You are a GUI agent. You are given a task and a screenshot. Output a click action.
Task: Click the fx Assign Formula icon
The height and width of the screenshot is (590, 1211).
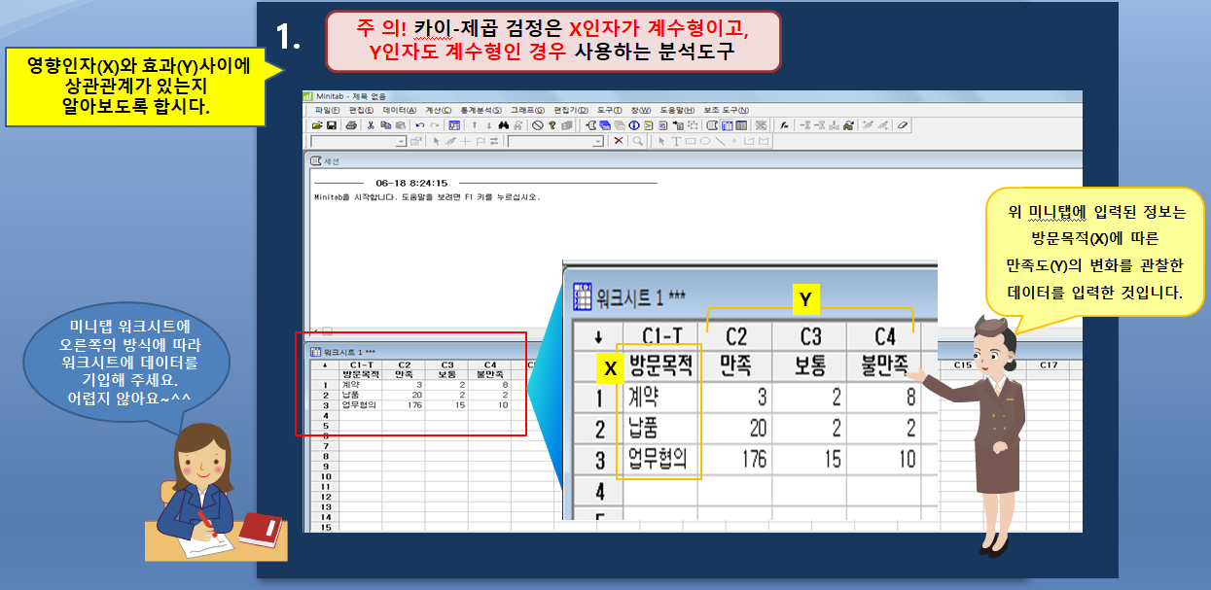click(784, 125)
